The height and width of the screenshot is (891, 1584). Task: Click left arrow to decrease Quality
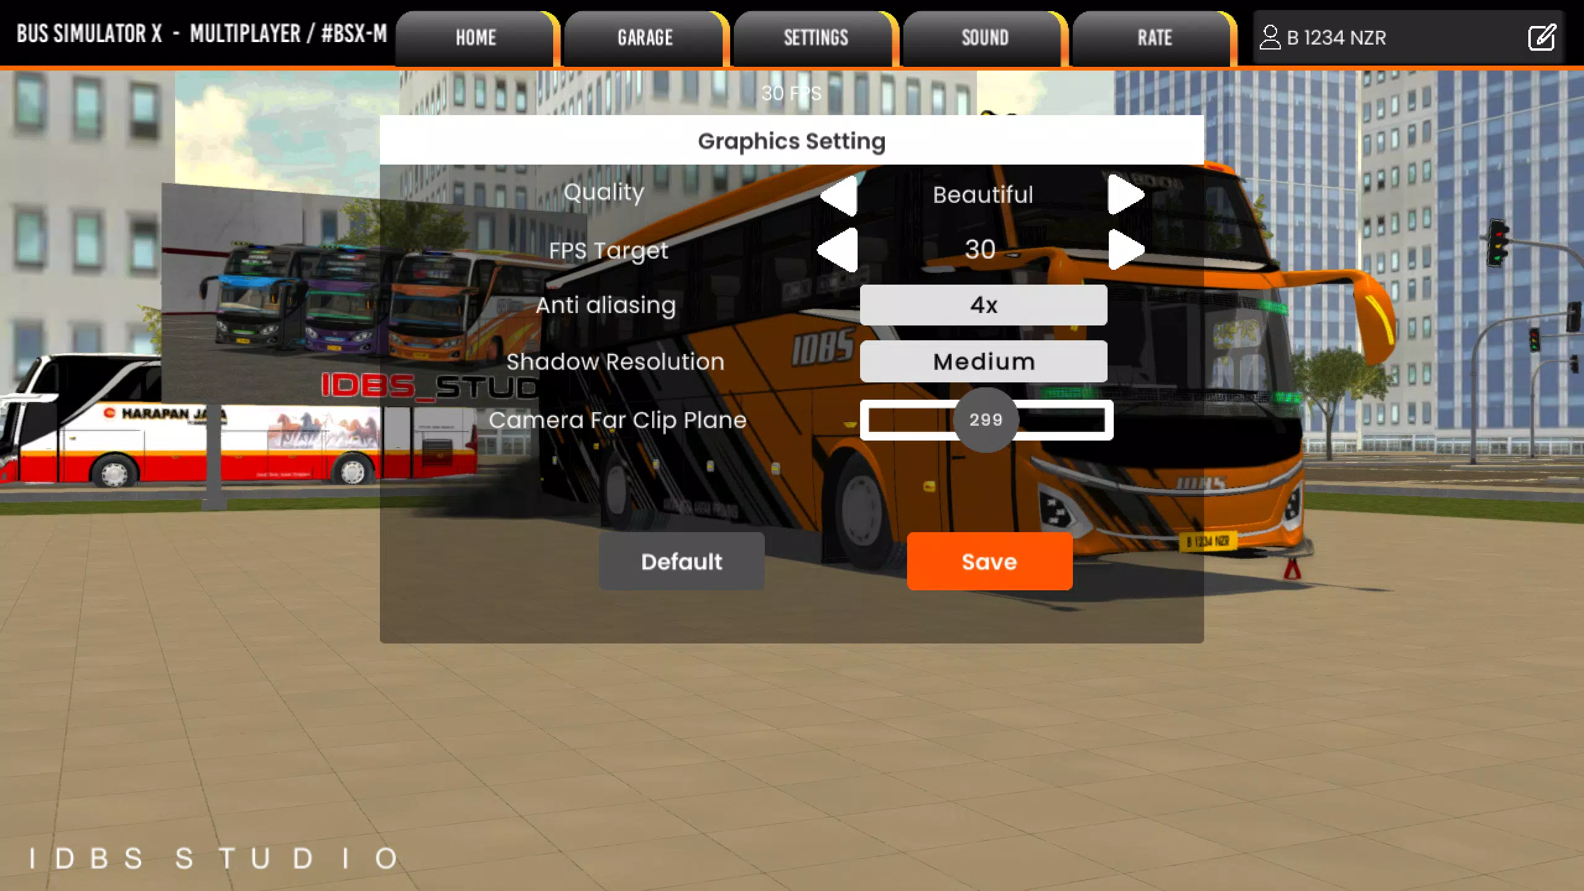click(838, 194)
